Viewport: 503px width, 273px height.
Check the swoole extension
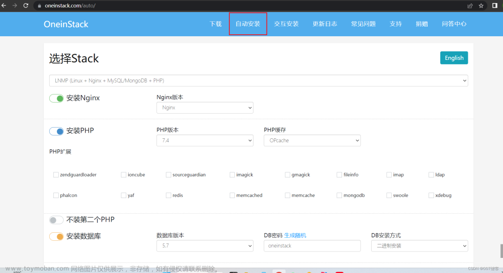[x=389, y=195]
